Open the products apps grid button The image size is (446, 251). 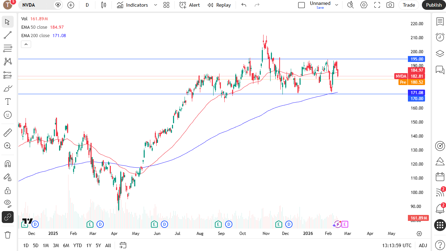click(x=440, y=225)
